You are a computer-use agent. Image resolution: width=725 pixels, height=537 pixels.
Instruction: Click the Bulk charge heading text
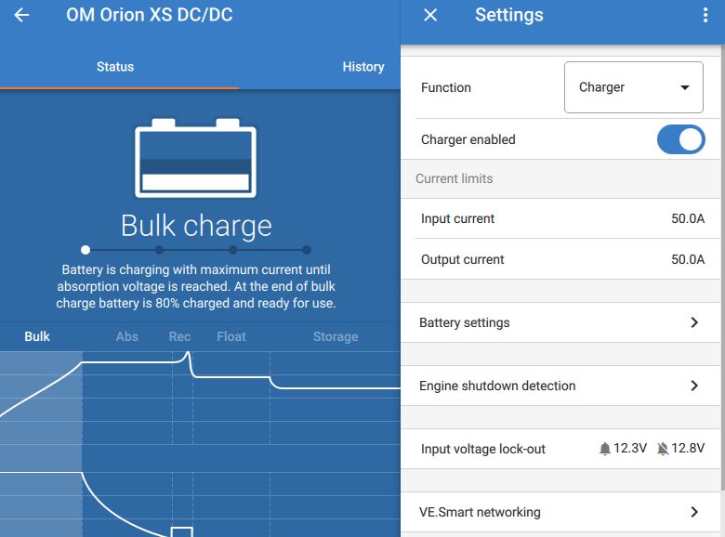(196, 226)
